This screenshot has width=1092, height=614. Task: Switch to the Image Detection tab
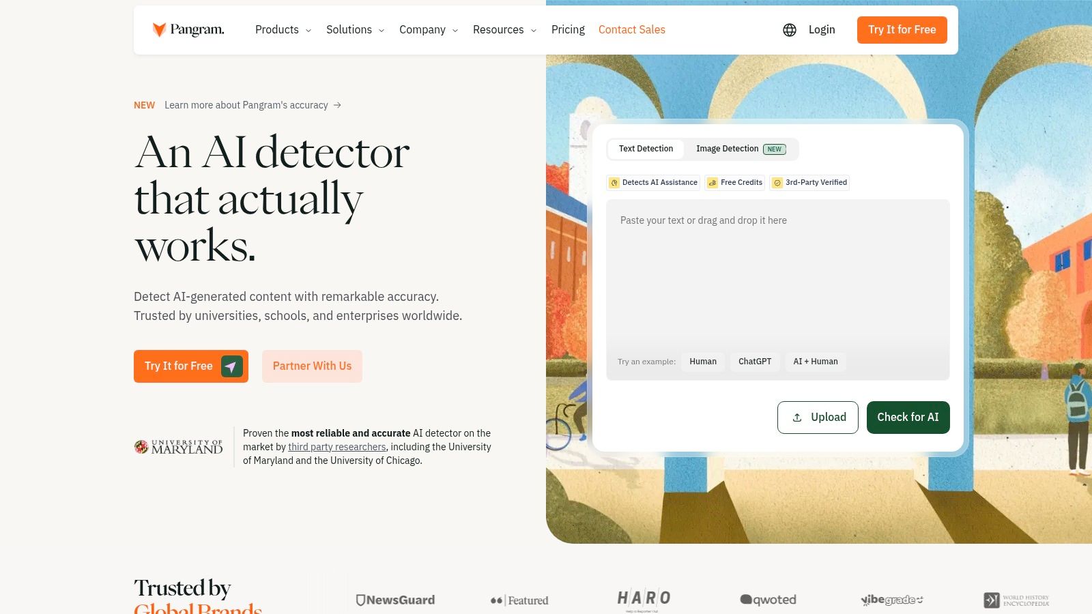click(741, 149)
